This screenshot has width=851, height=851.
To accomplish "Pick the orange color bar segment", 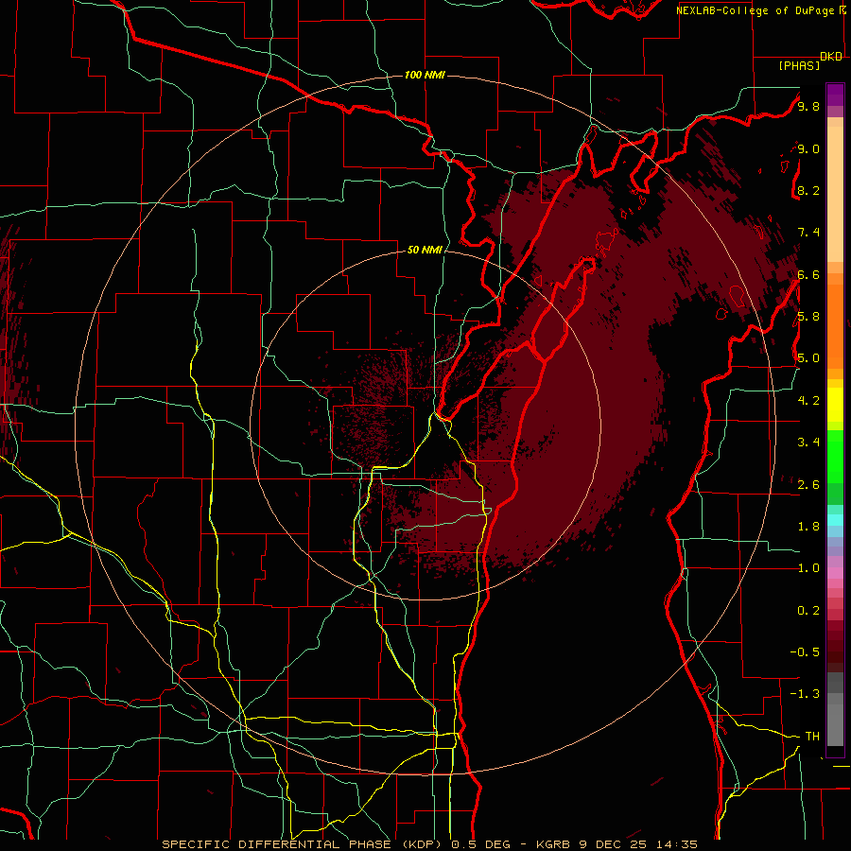I will pyautogui.click(x=835, y=325).
